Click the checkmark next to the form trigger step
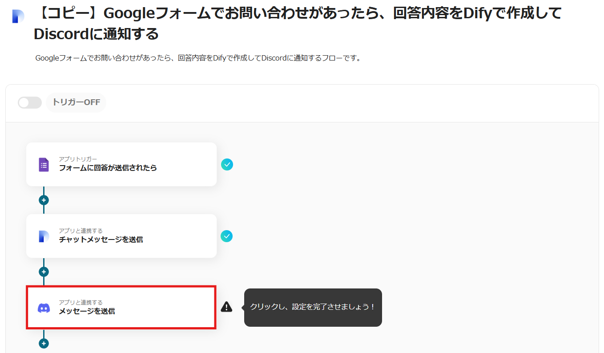 point(227,165)
